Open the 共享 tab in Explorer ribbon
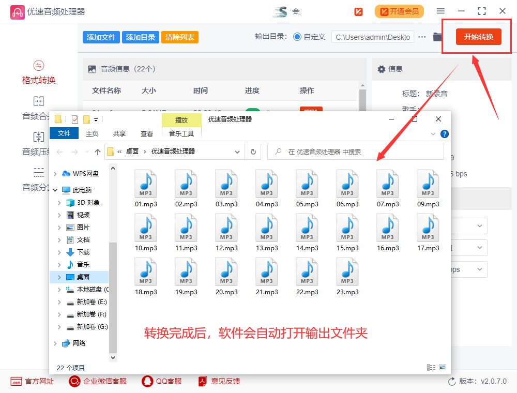Image resolution: width=517 pixels, height=393 pixels. click(x=119, y=133)
